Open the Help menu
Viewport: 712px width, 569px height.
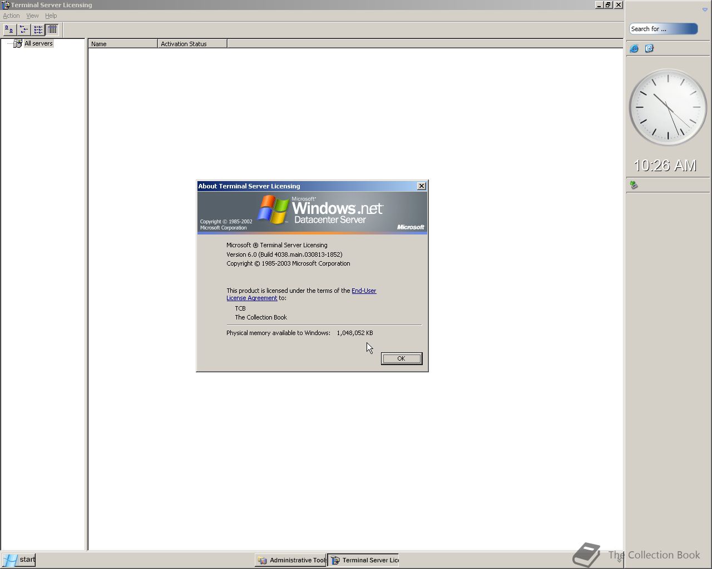[51, 16]
